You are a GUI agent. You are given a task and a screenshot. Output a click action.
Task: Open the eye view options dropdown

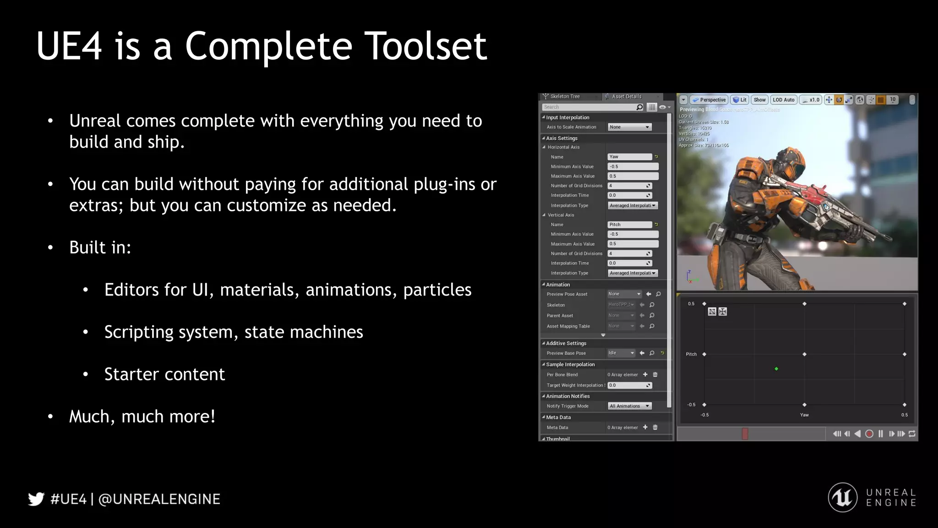point(665,107)
